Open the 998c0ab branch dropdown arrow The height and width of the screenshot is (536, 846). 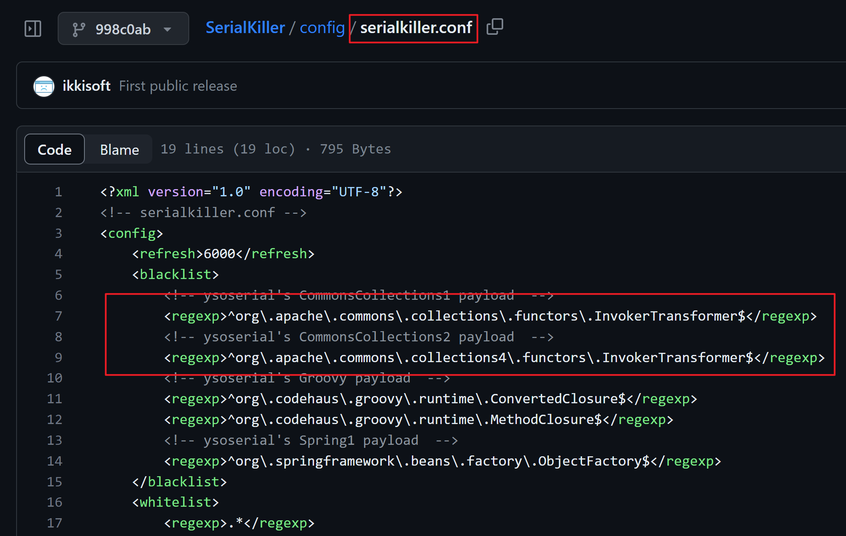click(x=168, y=29)
